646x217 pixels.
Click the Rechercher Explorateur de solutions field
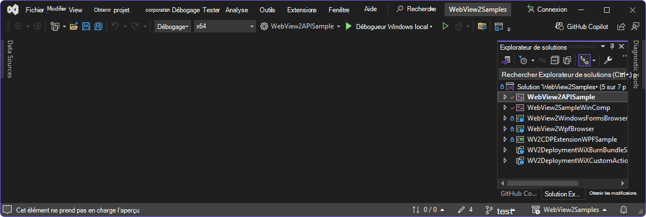(563, 75)
